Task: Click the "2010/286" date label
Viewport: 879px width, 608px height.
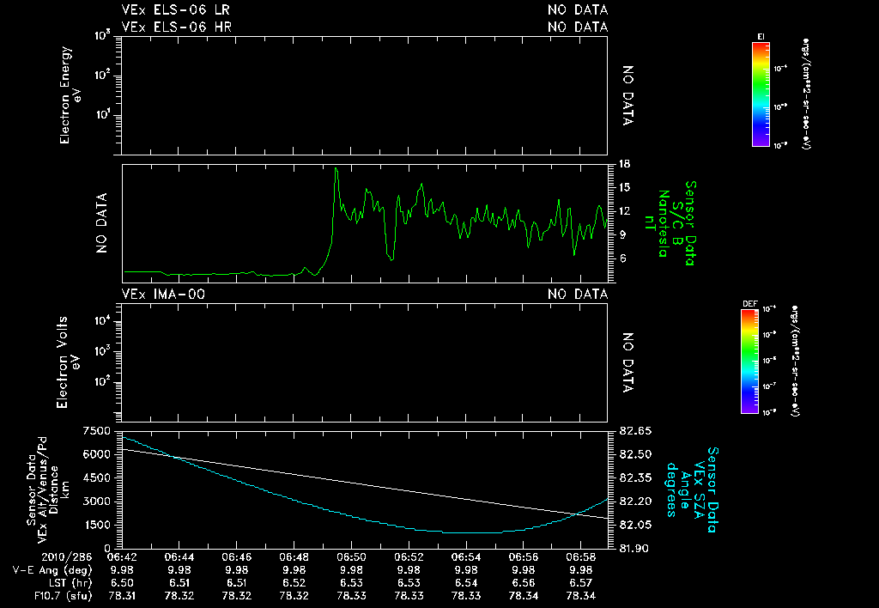Action: click(x=66, y=557)
